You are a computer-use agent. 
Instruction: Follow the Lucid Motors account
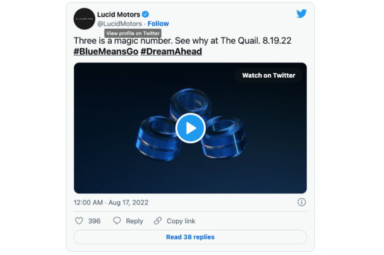pos(158,24)
